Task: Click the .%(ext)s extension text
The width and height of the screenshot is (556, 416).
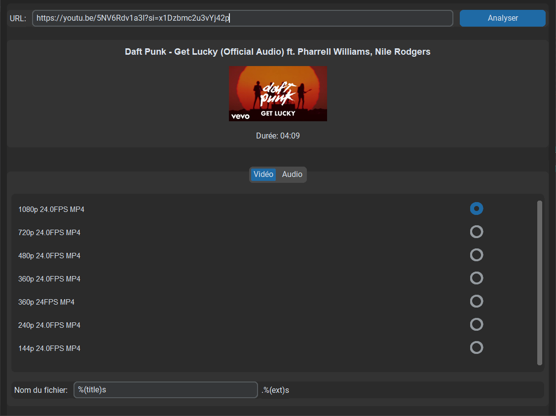Action: [275, 390]
